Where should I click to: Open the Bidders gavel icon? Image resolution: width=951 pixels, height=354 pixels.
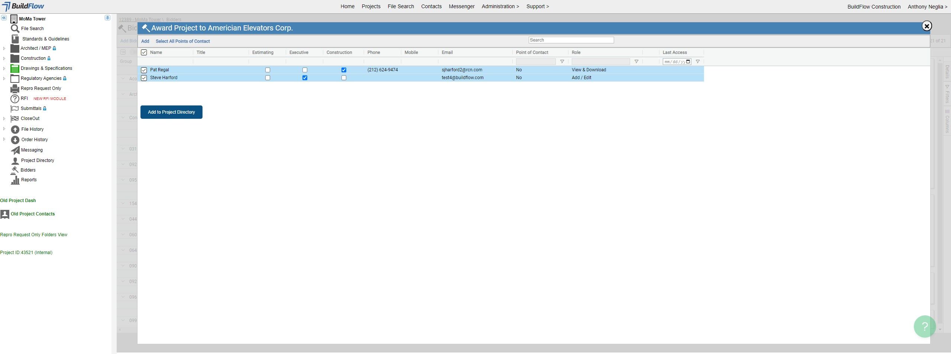coord(15,170)
